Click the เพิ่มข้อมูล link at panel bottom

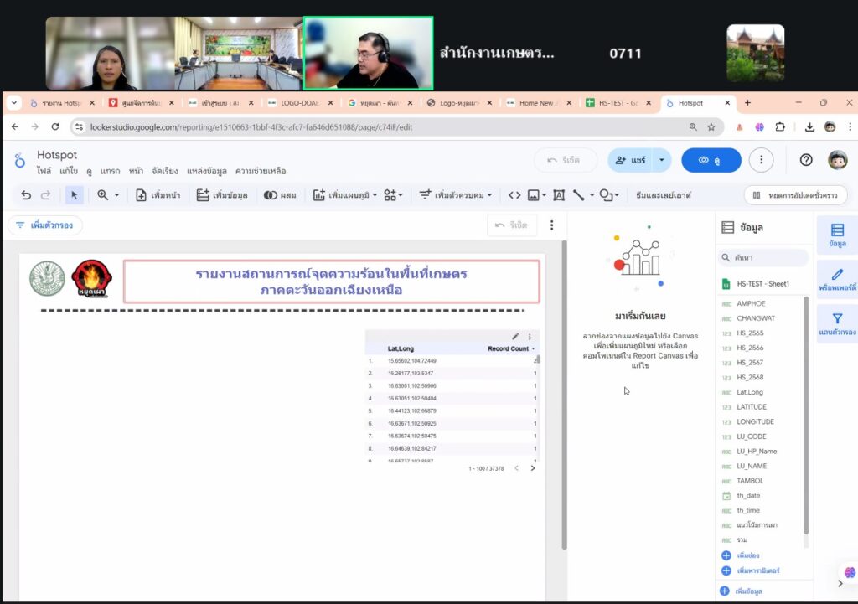click(x=747, y=591)
